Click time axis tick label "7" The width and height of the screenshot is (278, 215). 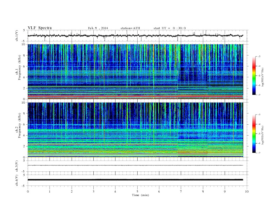click(x=181, y=191)
